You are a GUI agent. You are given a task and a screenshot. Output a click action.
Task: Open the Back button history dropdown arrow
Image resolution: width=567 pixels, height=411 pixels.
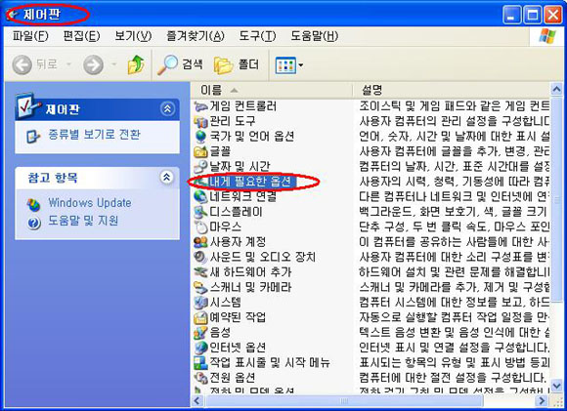68,65
